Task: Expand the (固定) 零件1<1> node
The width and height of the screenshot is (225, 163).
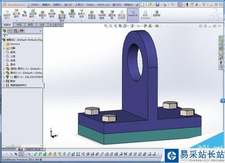Action: click(4, 69)
